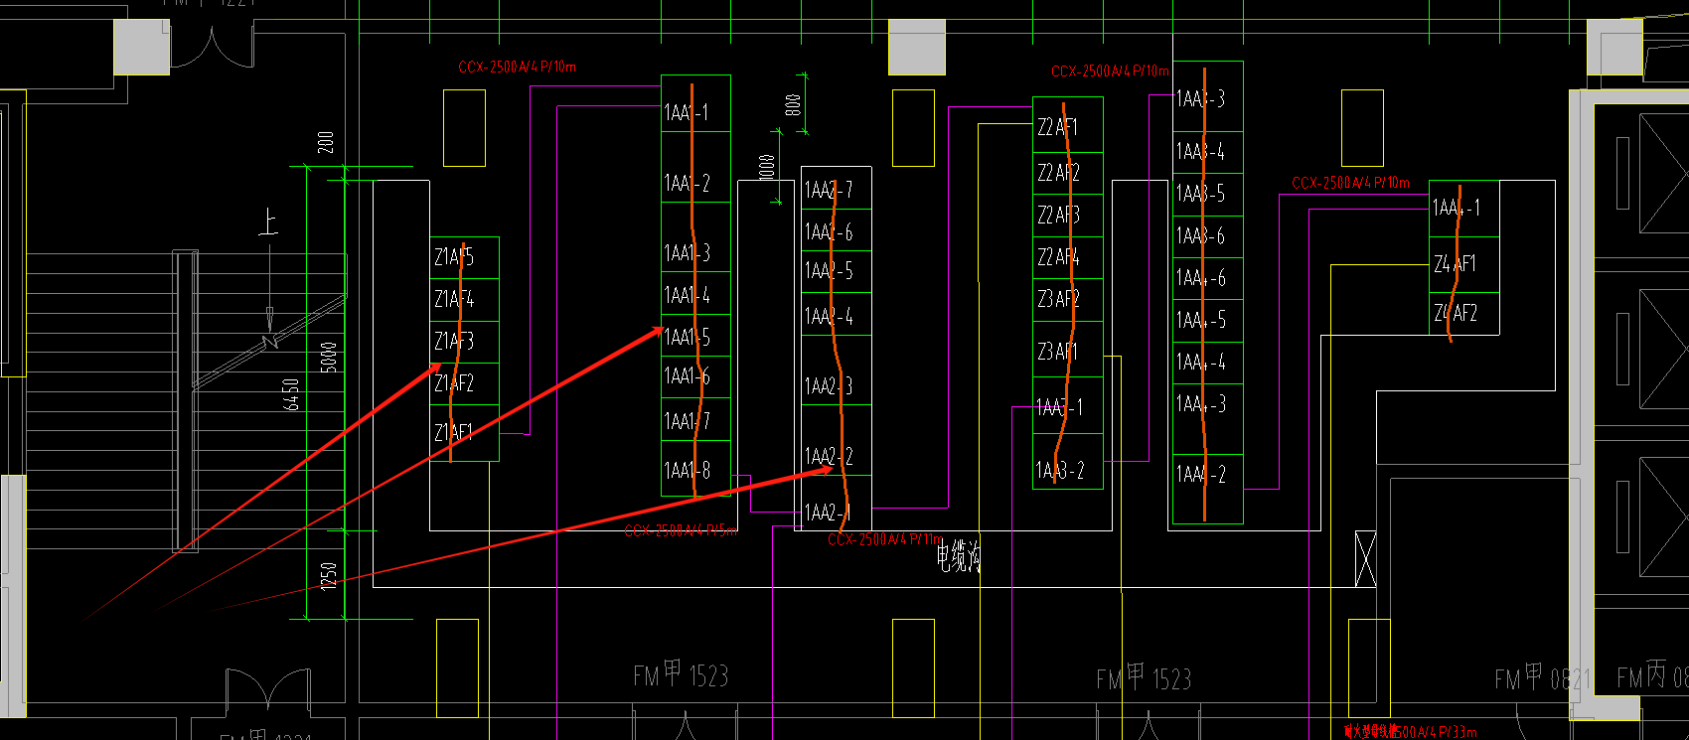Click the 1AA2-4 cabinet label
The height and width of the screenshot is (740, 1689).
[x=829, y=318]
